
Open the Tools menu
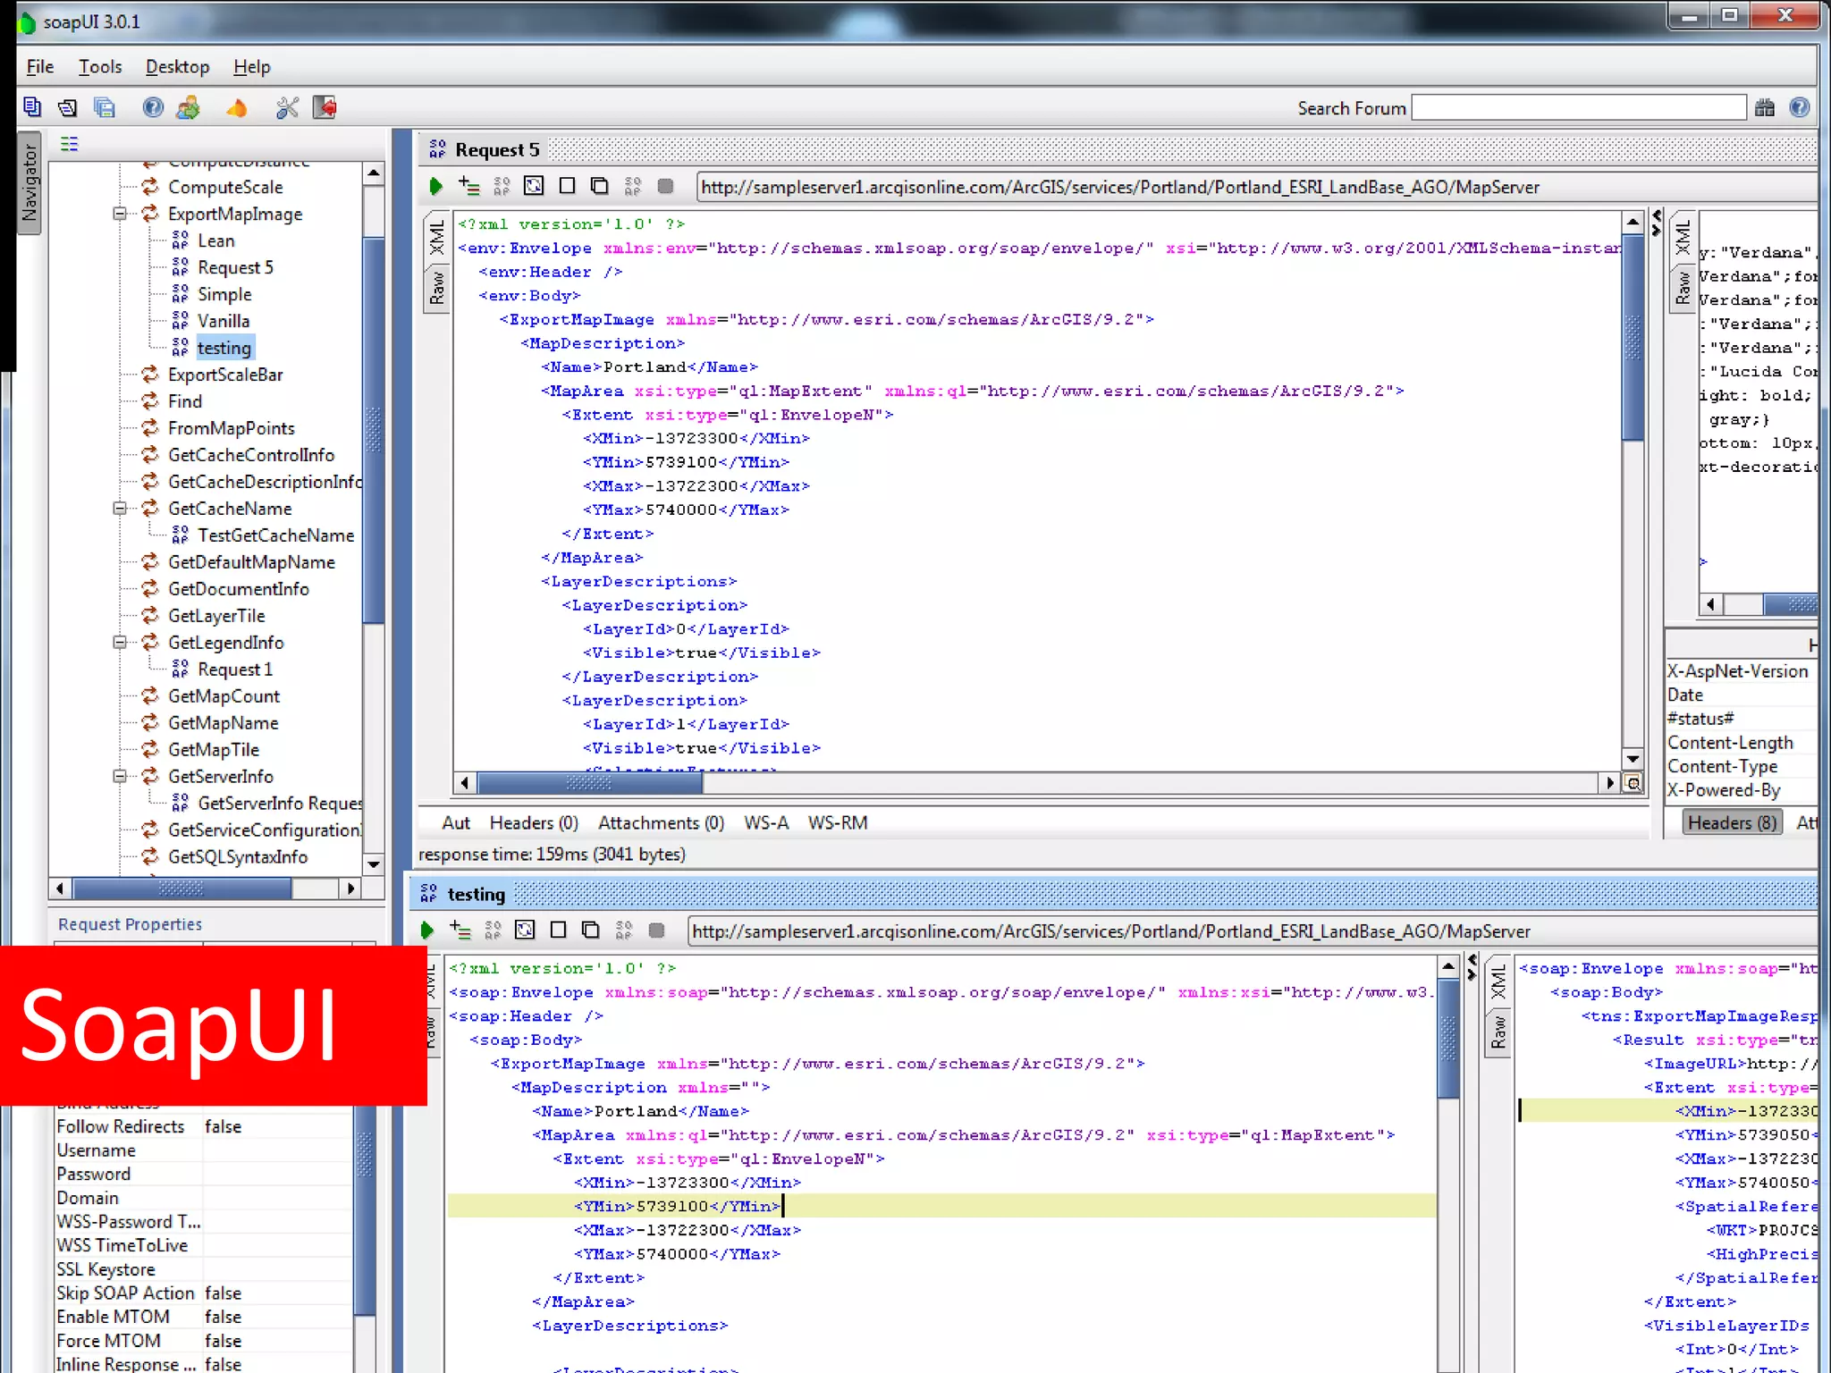click(100, 67)
